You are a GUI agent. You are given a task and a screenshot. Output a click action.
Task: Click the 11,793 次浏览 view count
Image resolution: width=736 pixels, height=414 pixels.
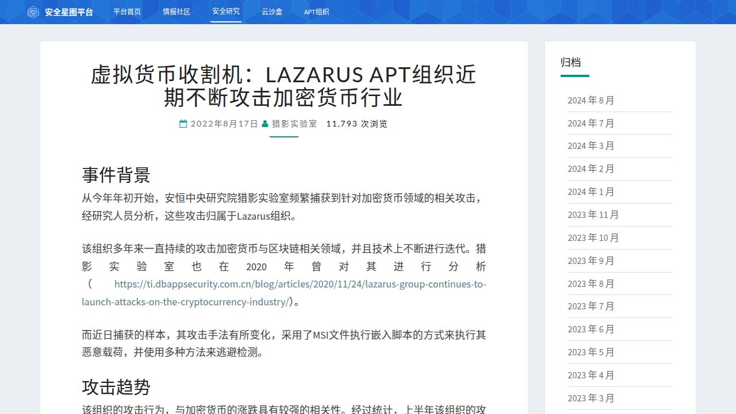click(357, 124)
